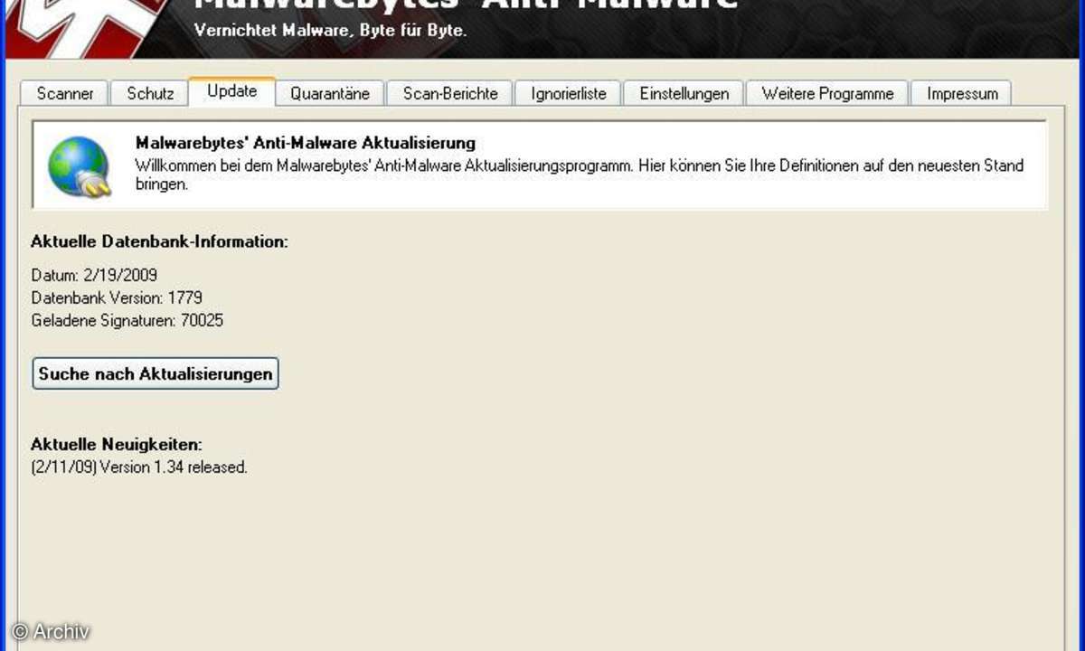
Task: Click the Vernichtet Malware tagline text
Action: click(330, 30)
